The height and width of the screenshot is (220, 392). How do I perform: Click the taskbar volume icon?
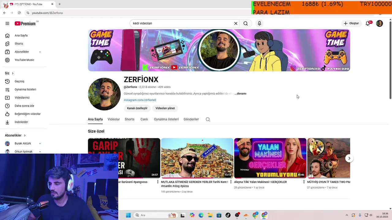371,215
